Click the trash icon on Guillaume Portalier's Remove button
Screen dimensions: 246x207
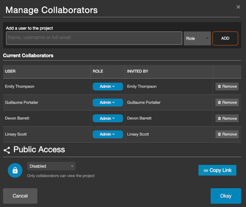point(219,102)
